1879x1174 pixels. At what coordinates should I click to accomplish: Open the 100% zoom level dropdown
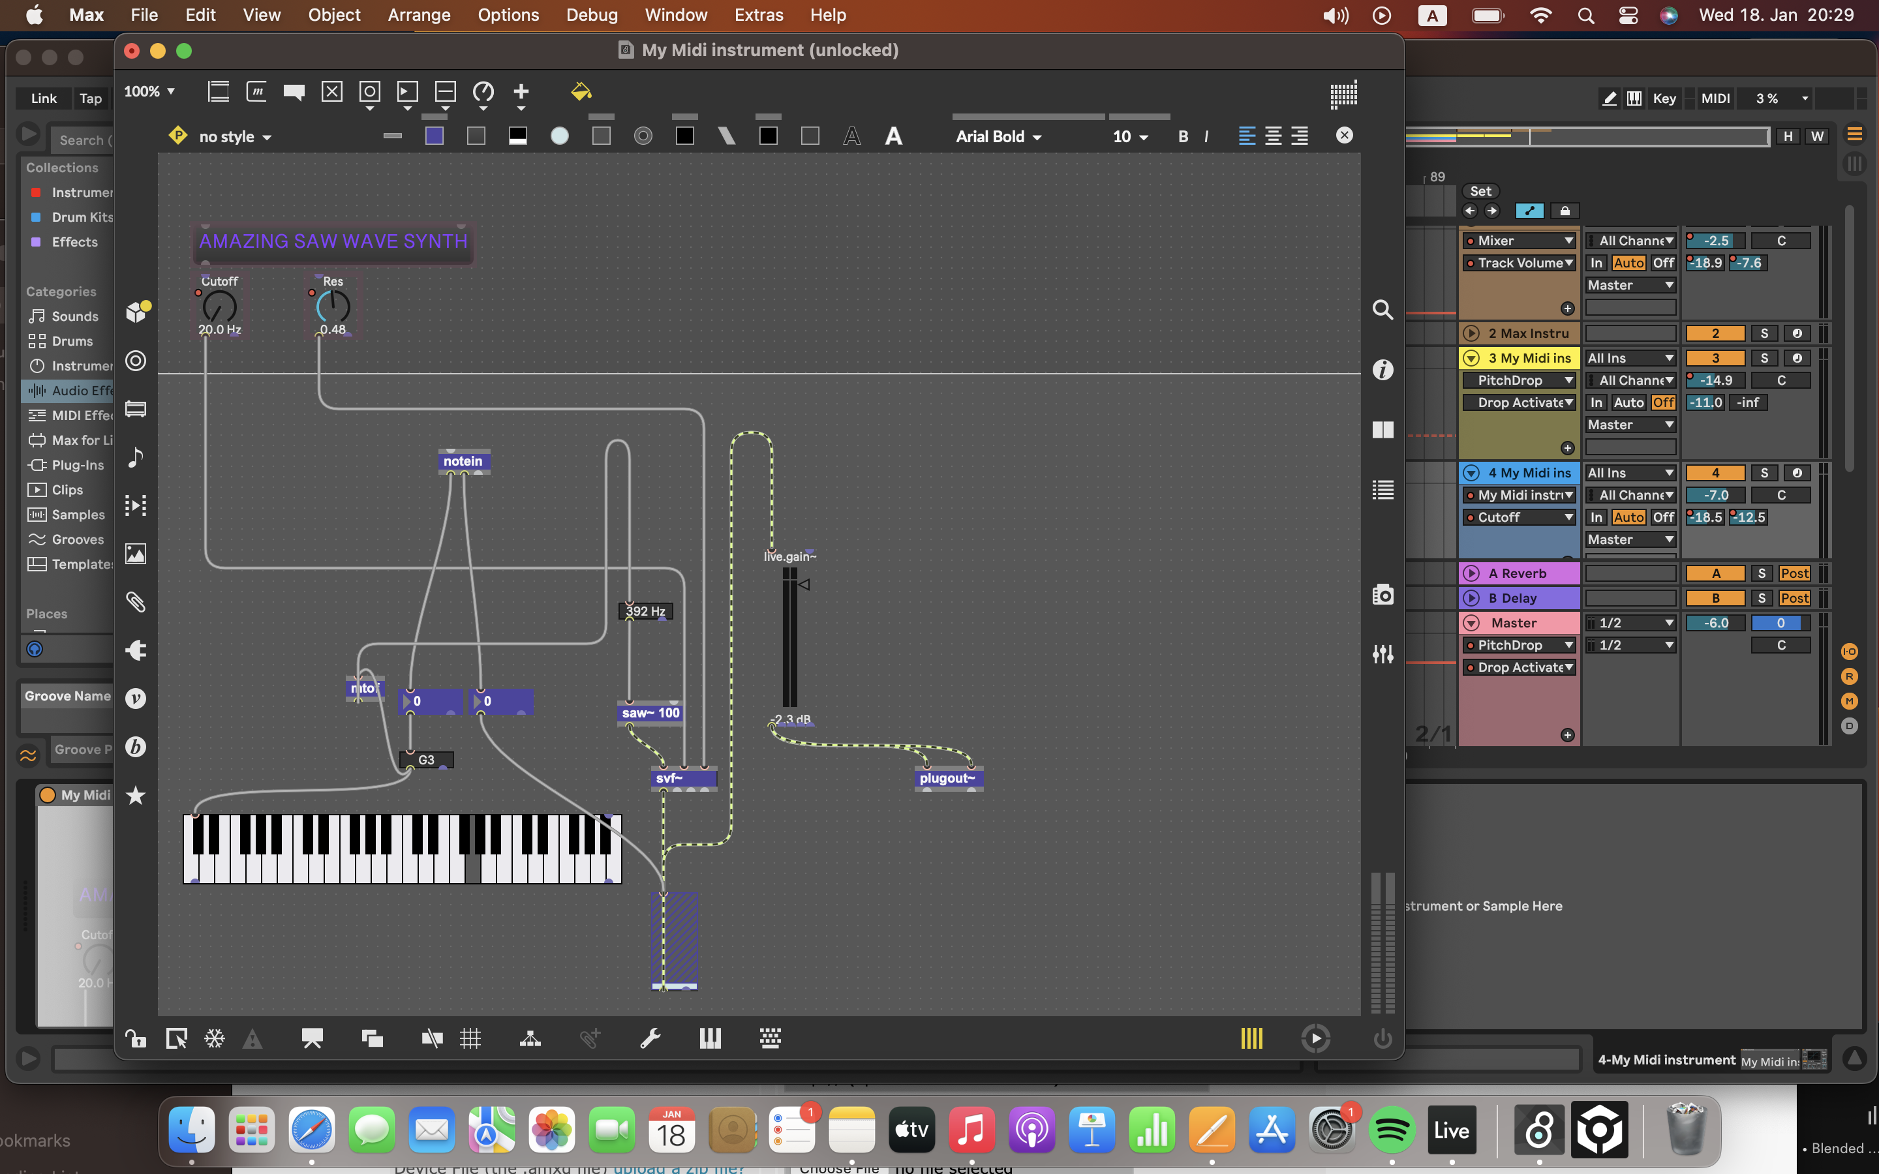[x=150, y=91]
